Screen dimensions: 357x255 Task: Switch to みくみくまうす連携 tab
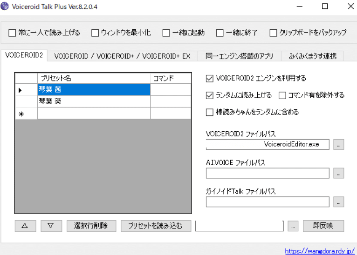click(312, 56)
